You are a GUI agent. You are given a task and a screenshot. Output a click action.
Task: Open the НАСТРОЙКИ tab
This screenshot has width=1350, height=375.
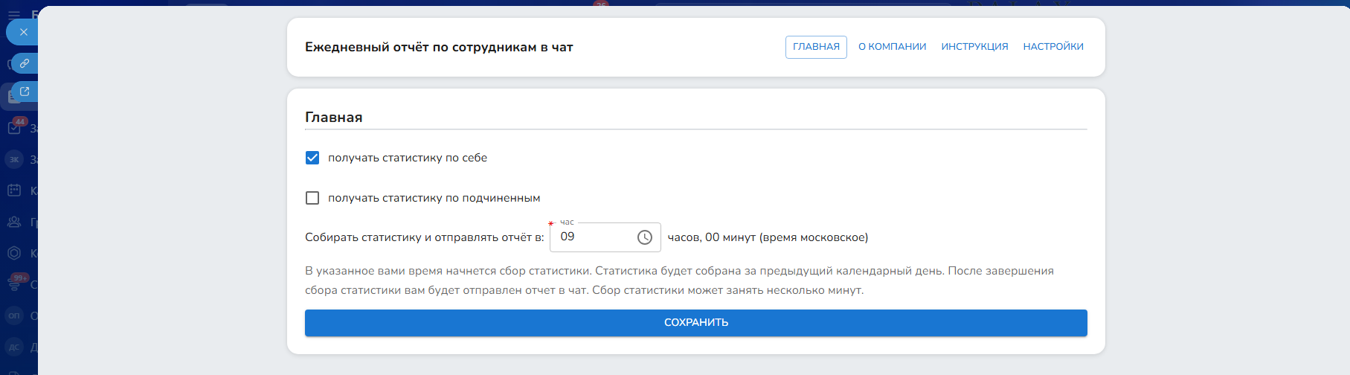pyautogui.click(x=1053, y=47)
